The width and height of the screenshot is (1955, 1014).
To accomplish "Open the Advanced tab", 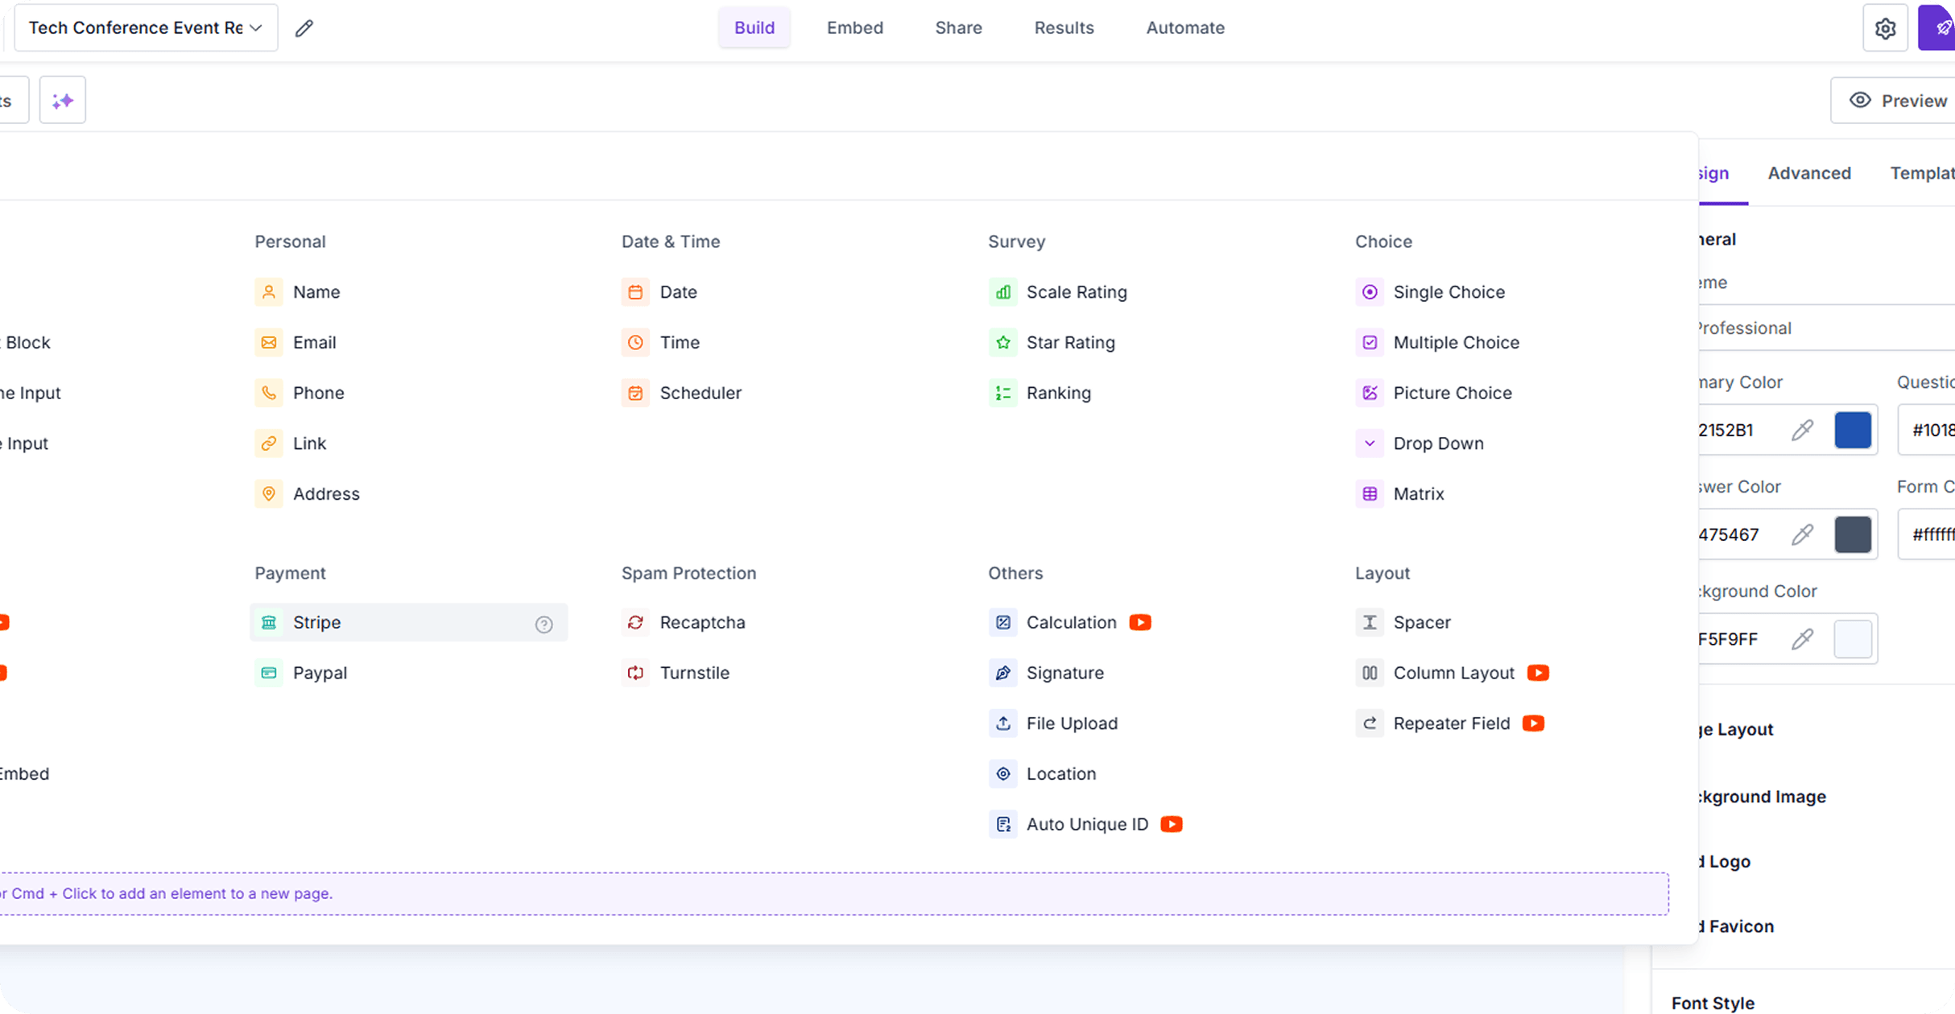I will coord(1808,173).
